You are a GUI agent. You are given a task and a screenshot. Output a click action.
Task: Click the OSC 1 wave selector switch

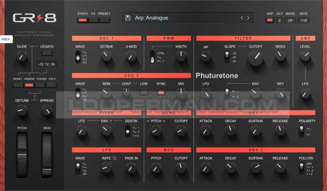click(78, 58)
